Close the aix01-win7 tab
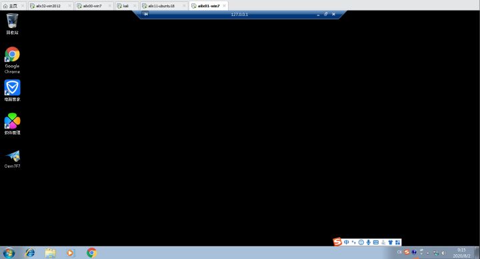 [x=225, y=6]
